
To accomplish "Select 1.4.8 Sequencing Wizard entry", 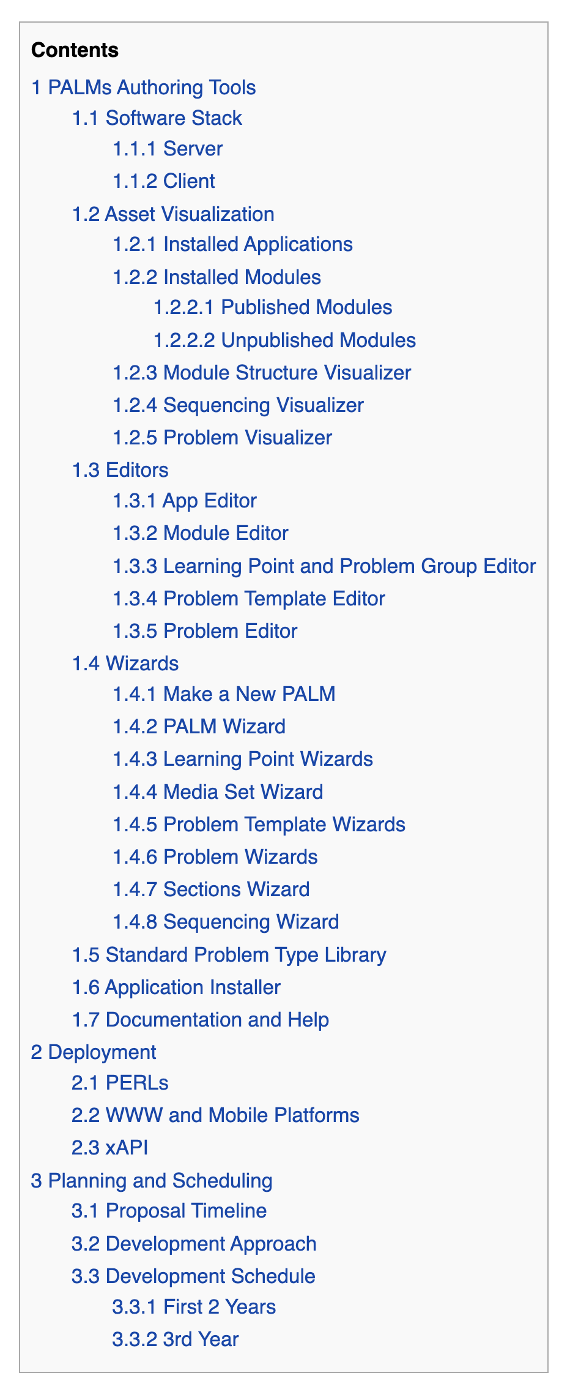I will pyautogui.click(x=226, y=922).
